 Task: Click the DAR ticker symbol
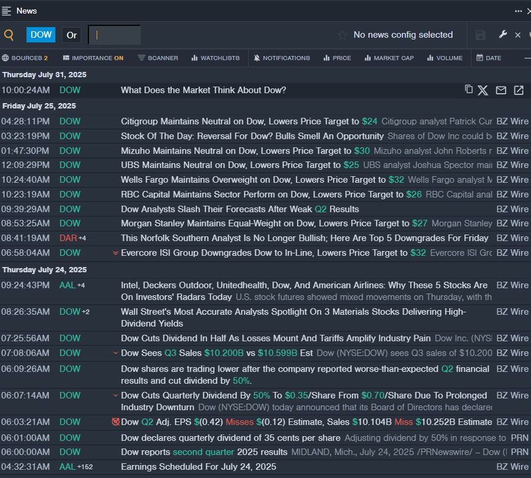(68, 238)
